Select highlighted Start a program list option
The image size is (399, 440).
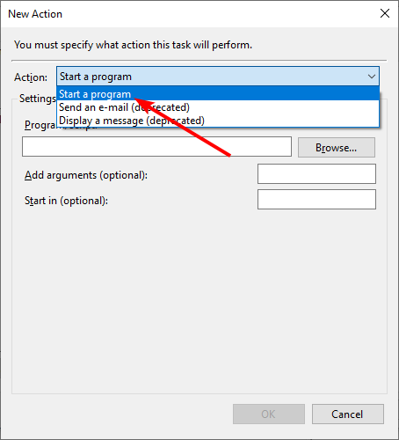(218, 94)
